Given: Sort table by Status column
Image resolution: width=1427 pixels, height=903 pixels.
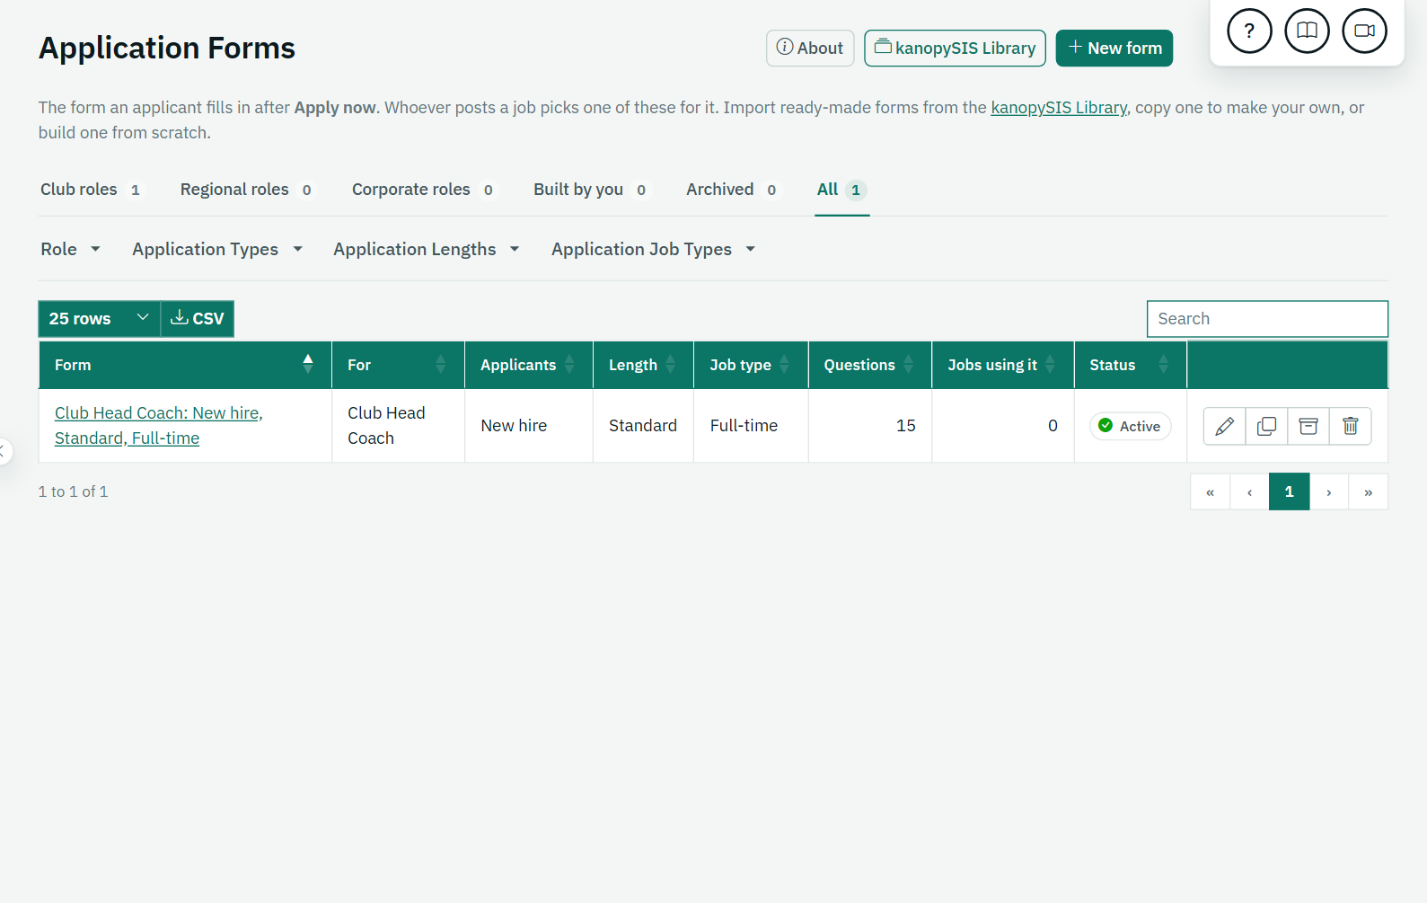Looking at the screenshot, I should 1131,365.
